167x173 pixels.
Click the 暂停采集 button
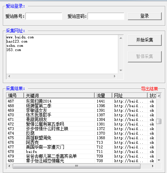coord(145,57)
